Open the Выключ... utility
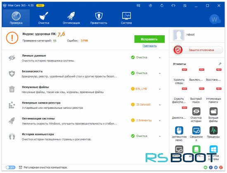The height and width of the screenshot is (173, 227). point(196,75)
